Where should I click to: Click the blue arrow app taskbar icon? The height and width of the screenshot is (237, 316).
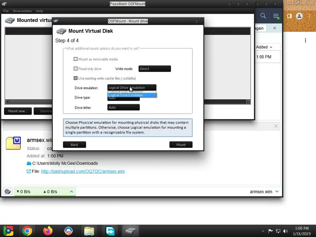pyautogui.click(x=110, y=231)
